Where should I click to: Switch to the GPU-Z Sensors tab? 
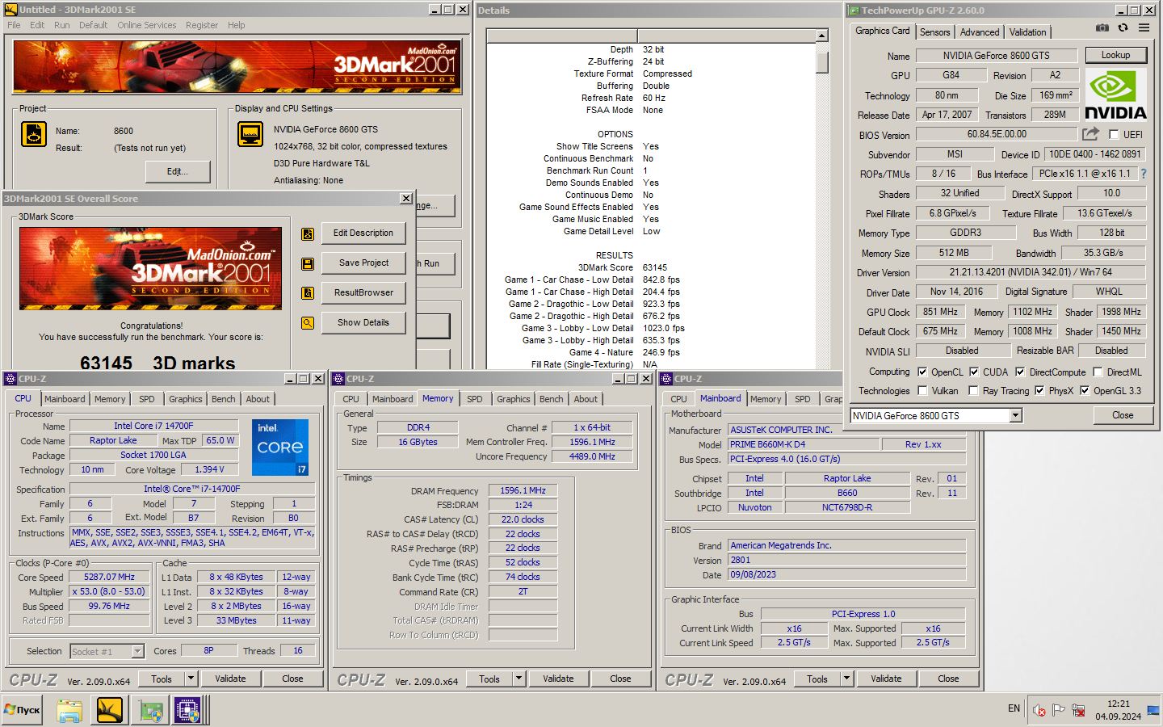coord(934,32)
